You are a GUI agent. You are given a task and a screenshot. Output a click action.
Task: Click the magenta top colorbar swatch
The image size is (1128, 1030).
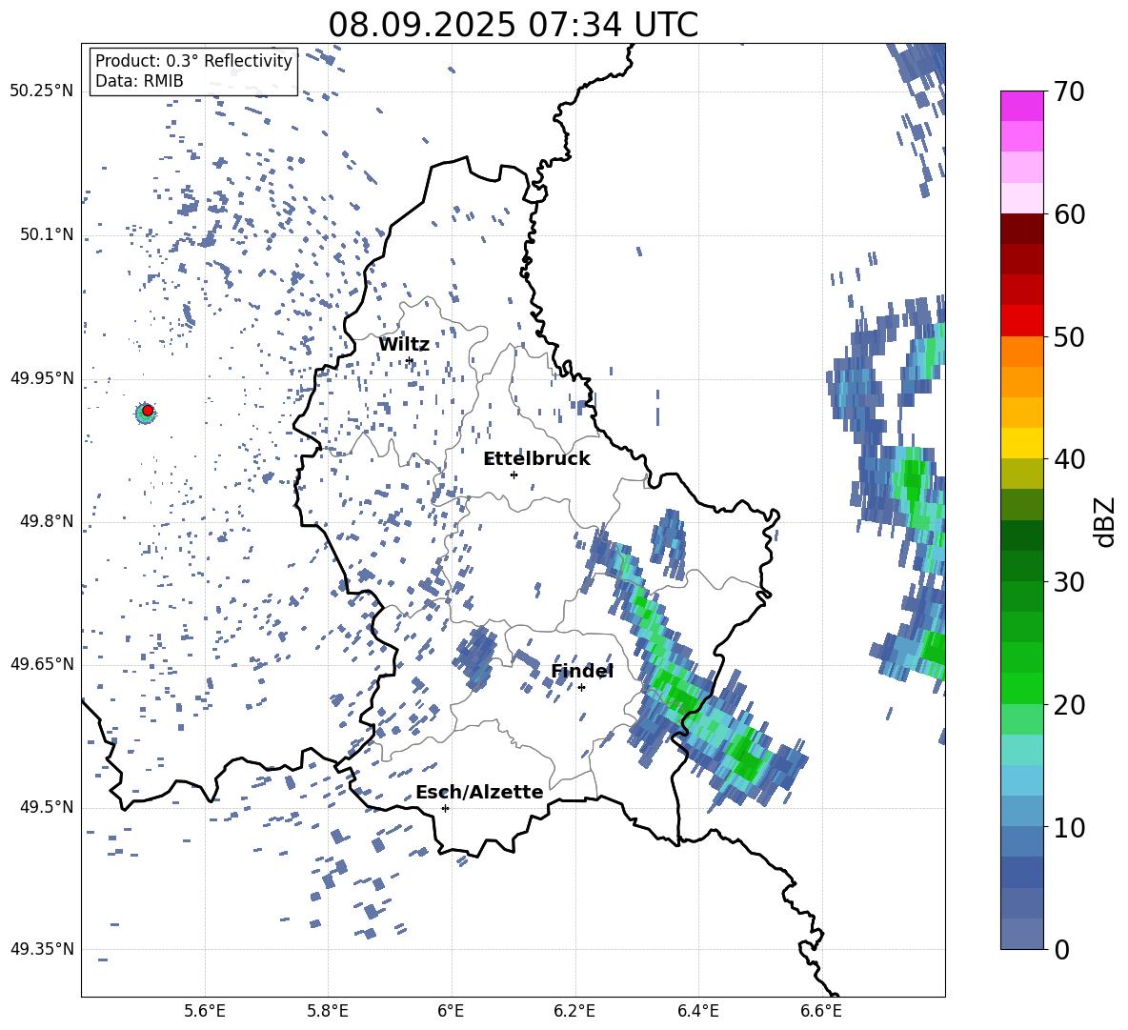(1021, 106)
